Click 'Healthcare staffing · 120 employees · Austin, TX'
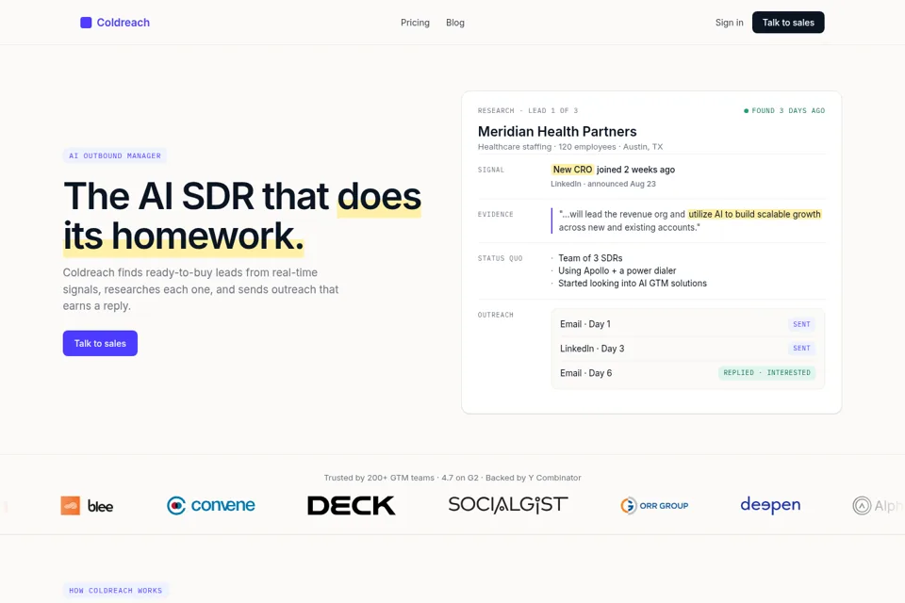Viewport: 905px width, 603px height. 570,147
